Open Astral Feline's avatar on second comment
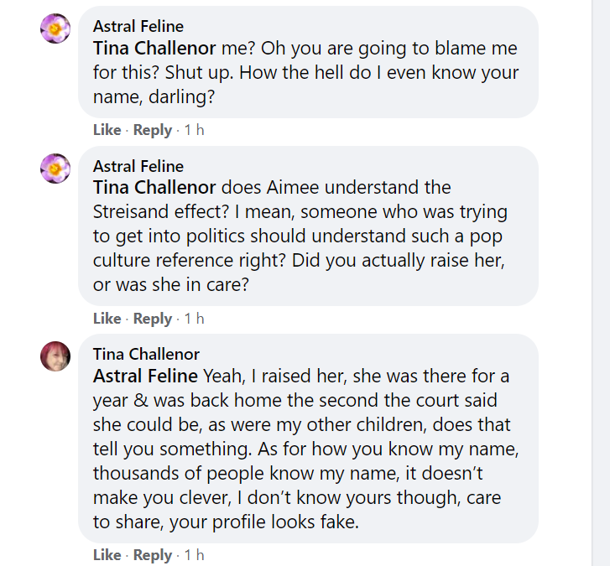 55,169
